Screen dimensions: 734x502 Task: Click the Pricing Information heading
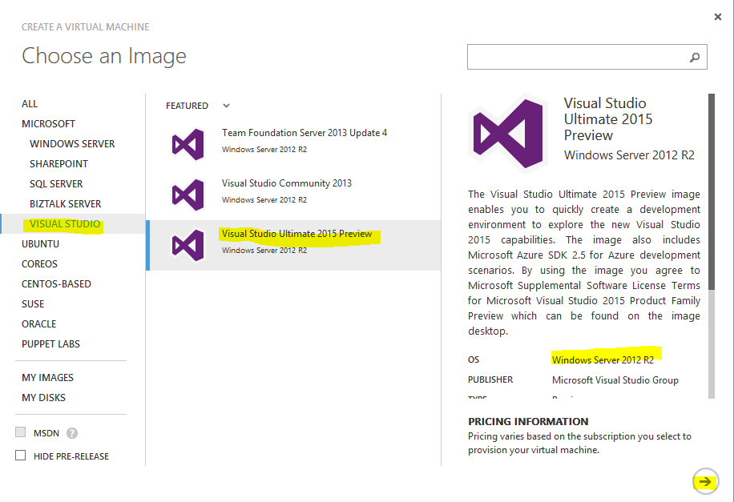[x=528, y=421]
